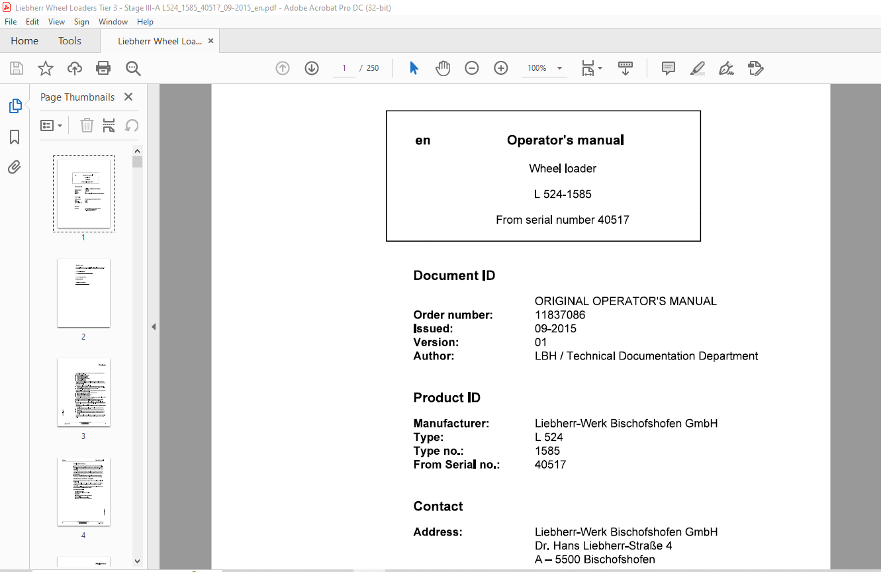Open the File menu
This screenshot has width=881, height=572.
(11, 22)
